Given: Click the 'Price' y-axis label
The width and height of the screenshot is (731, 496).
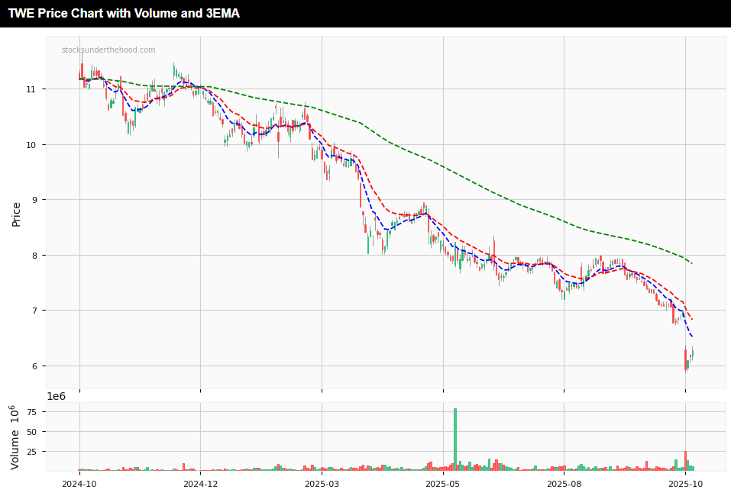Looking at the screenshot, I should [16, 214].
